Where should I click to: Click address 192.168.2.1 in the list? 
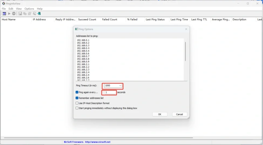tap(83, 64)
